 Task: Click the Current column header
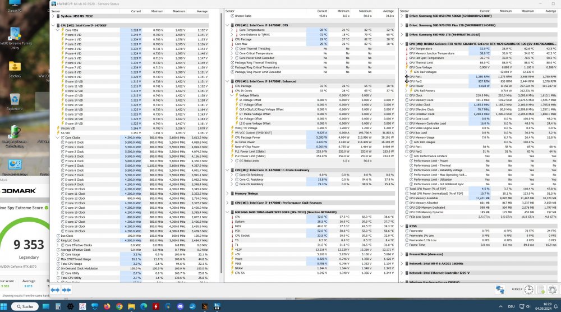[x=136, y=11]
